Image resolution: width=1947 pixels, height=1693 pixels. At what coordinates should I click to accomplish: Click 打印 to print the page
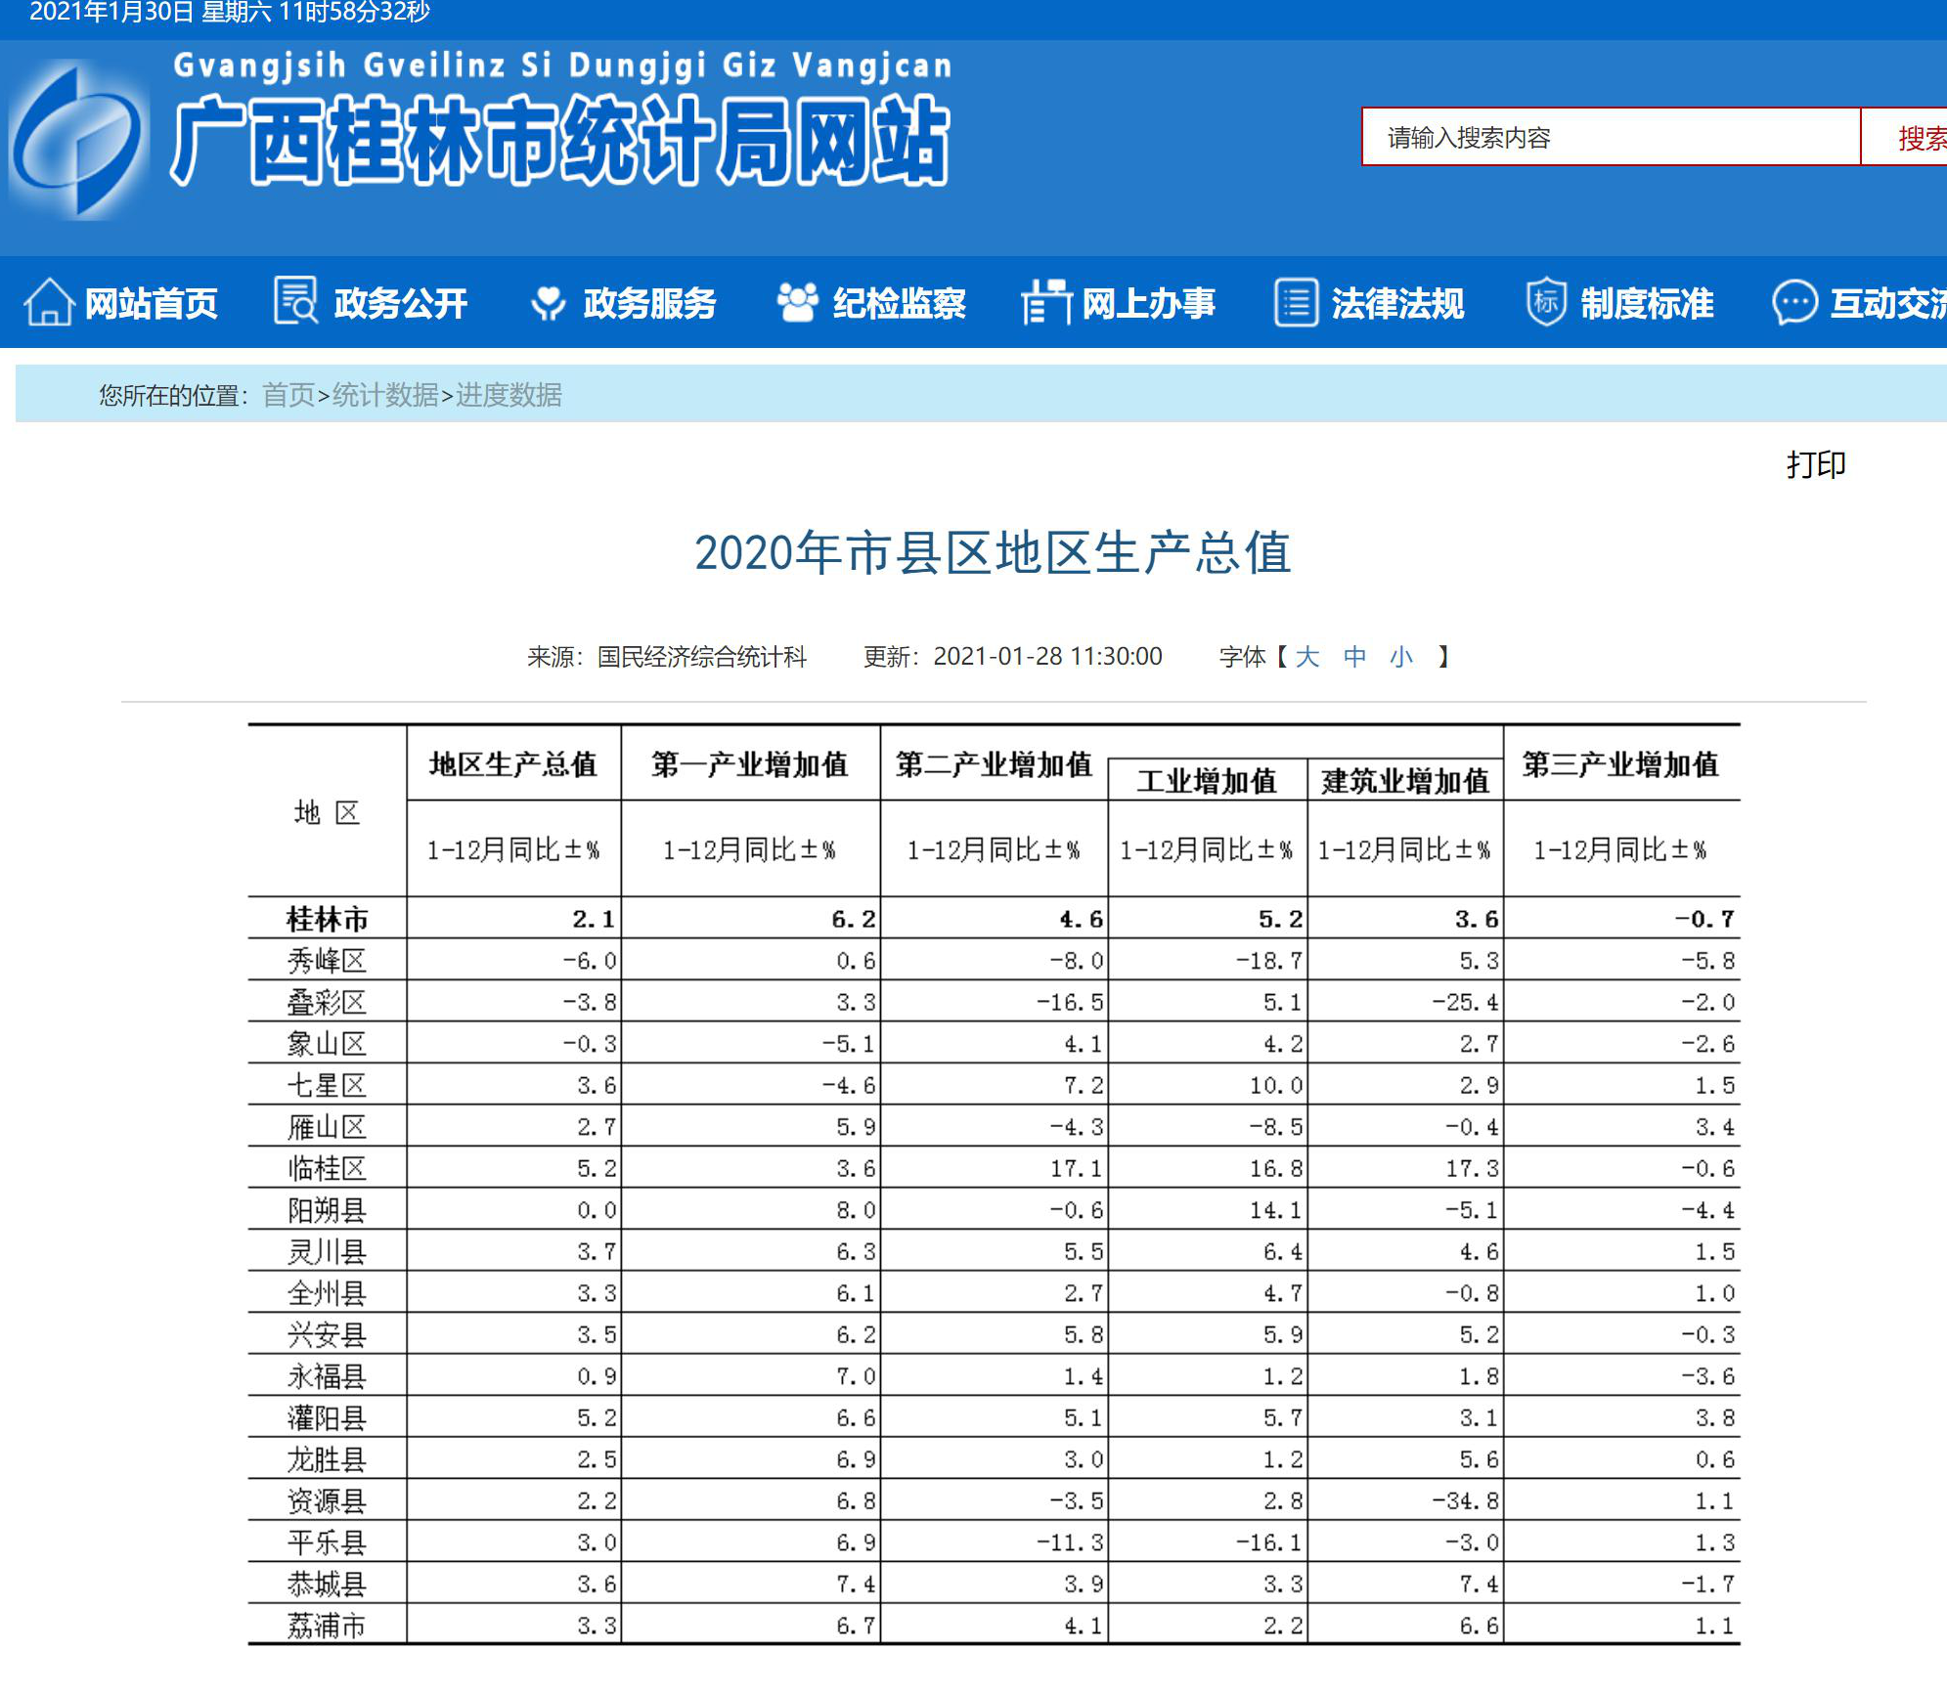(1816, 464)
